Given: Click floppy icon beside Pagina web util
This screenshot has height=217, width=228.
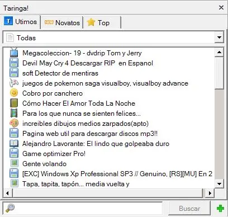Looking at the screenshot, I should pos(14,133).
